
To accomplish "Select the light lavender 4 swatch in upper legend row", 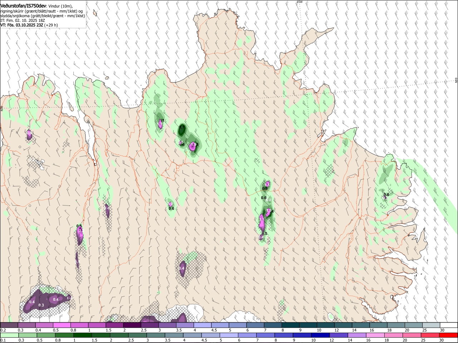I will pos(203,325).
